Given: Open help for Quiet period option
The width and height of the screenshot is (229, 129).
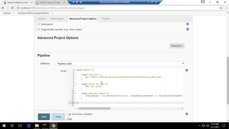Looking at the screenshot, I should (187, 24).
